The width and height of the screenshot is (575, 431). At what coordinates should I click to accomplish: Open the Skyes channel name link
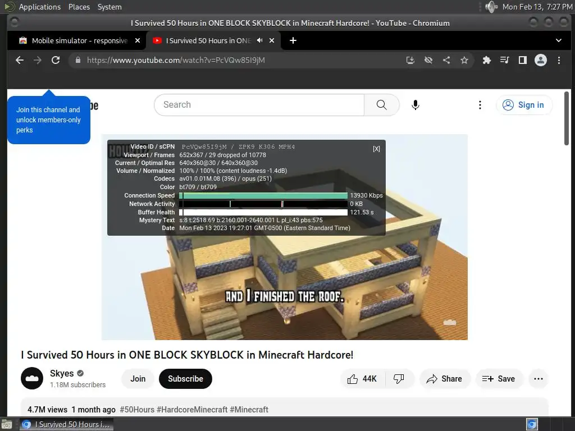[x=62, y=373]
